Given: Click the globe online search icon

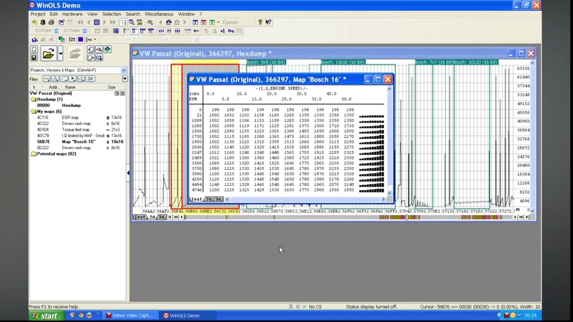Looking at the screenshot, I should click(107, 49).
